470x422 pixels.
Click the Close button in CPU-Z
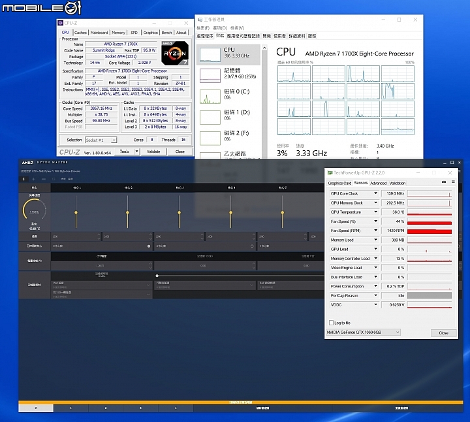click(180, 152)
